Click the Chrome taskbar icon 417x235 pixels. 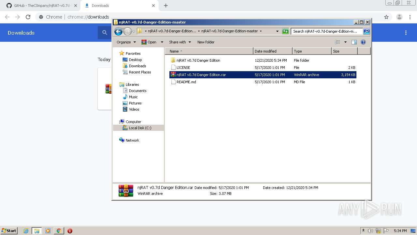(59, 231)
